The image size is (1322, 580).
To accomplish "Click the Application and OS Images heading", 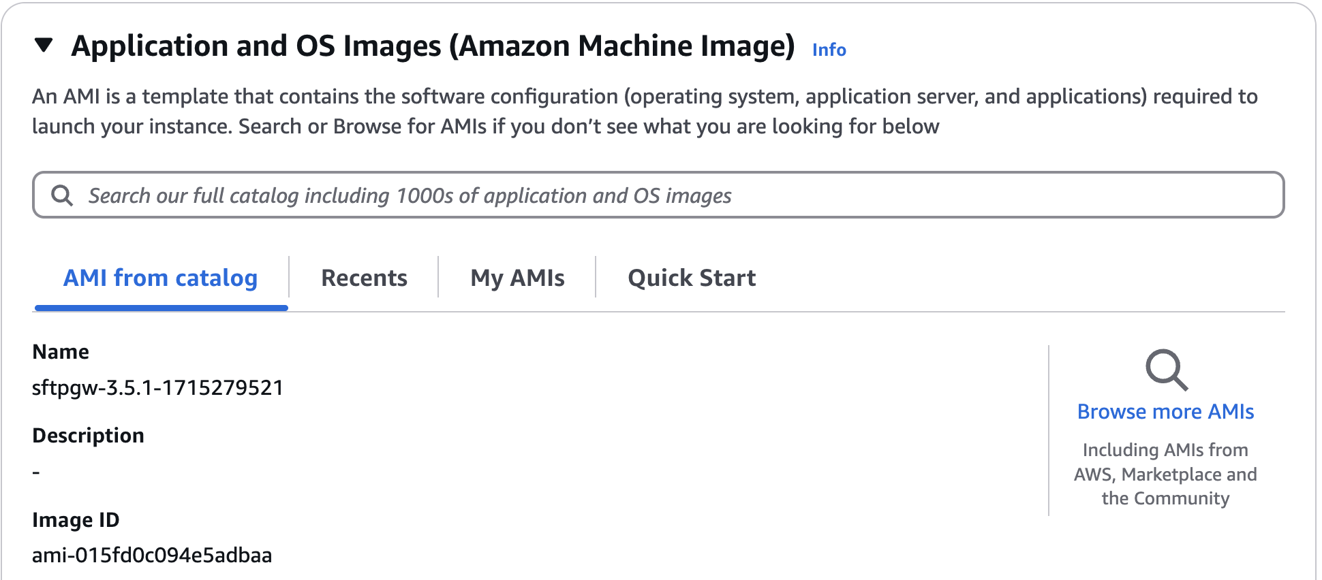I will [433, 46].
